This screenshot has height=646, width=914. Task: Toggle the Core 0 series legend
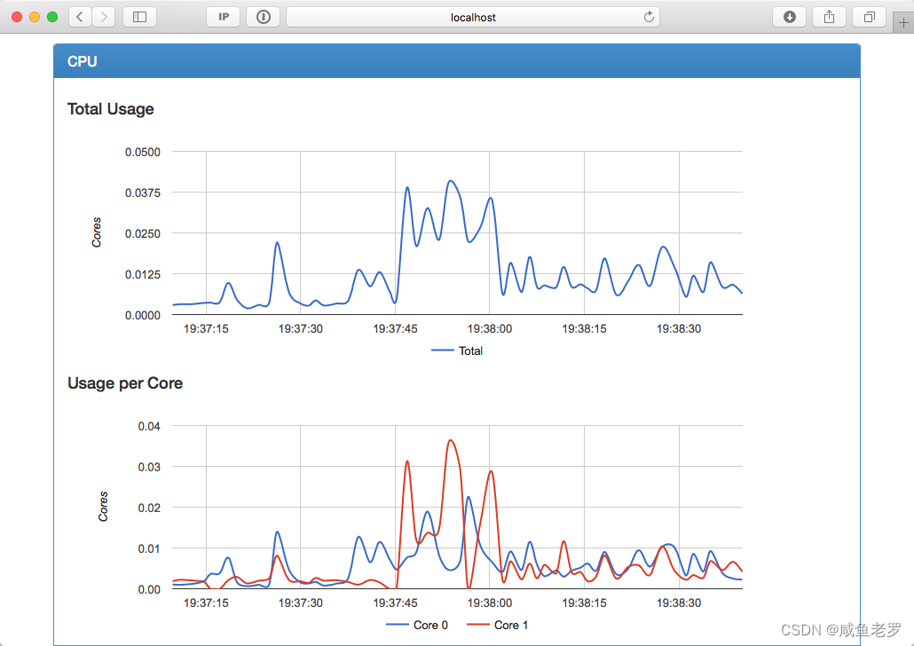(418, 625)
